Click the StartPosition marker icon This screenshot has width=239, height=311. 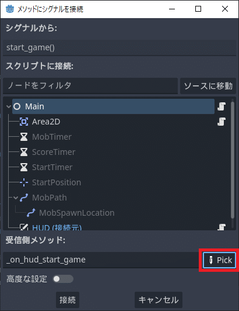click(24, 182)
